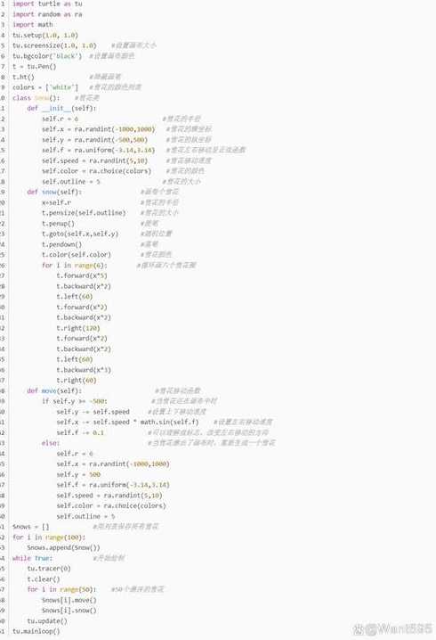This screenshot has width=436, height=640.
Task: Click the 't.goto(self.x,self.y)' line
Action: (80, 234)
